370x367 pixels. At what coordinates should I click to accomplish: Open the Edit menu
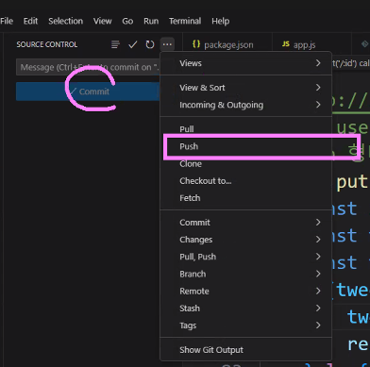click(x=30, y=21)
